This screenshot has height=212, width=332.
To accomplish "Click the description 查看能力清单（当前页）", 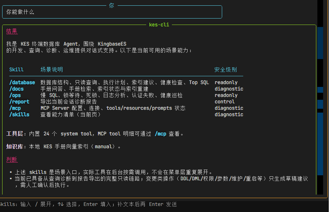I will 70,114.
